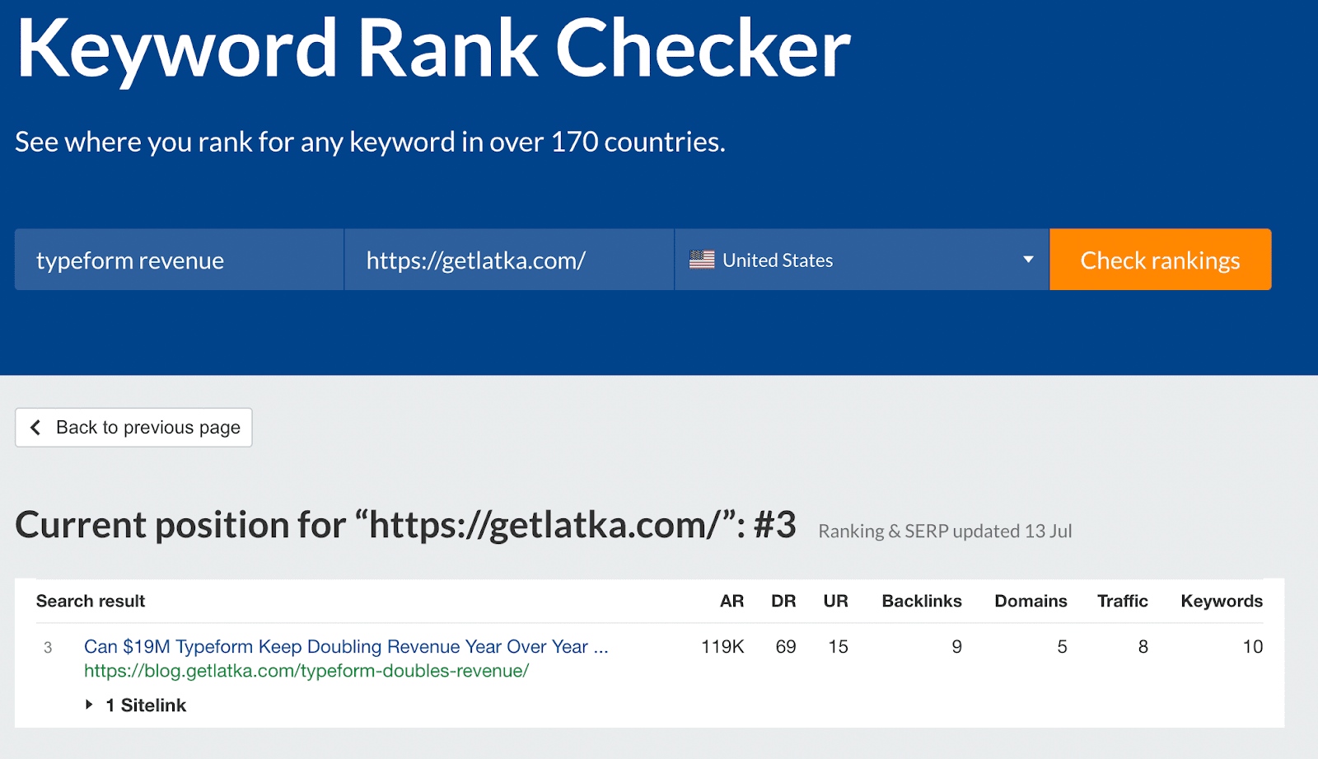Click the AR column header

731,601
